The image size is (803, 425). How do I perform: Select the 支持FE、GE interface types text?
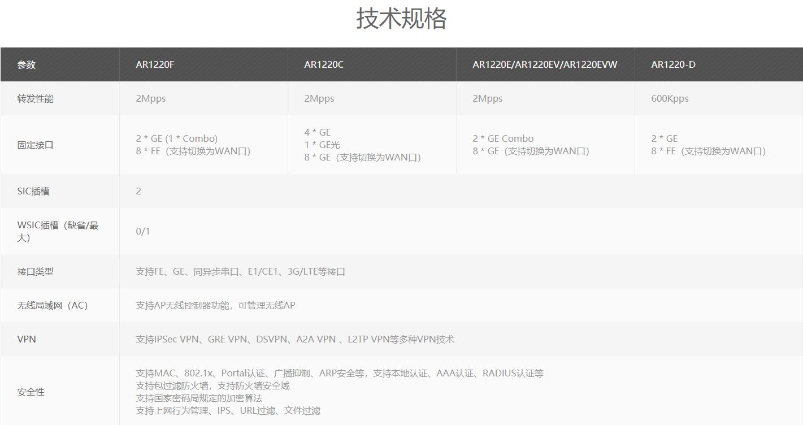pos(240,271)
